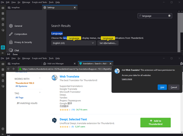Click the Web Translate add-on icon
183x136 pixels.
tap(54, 78)
